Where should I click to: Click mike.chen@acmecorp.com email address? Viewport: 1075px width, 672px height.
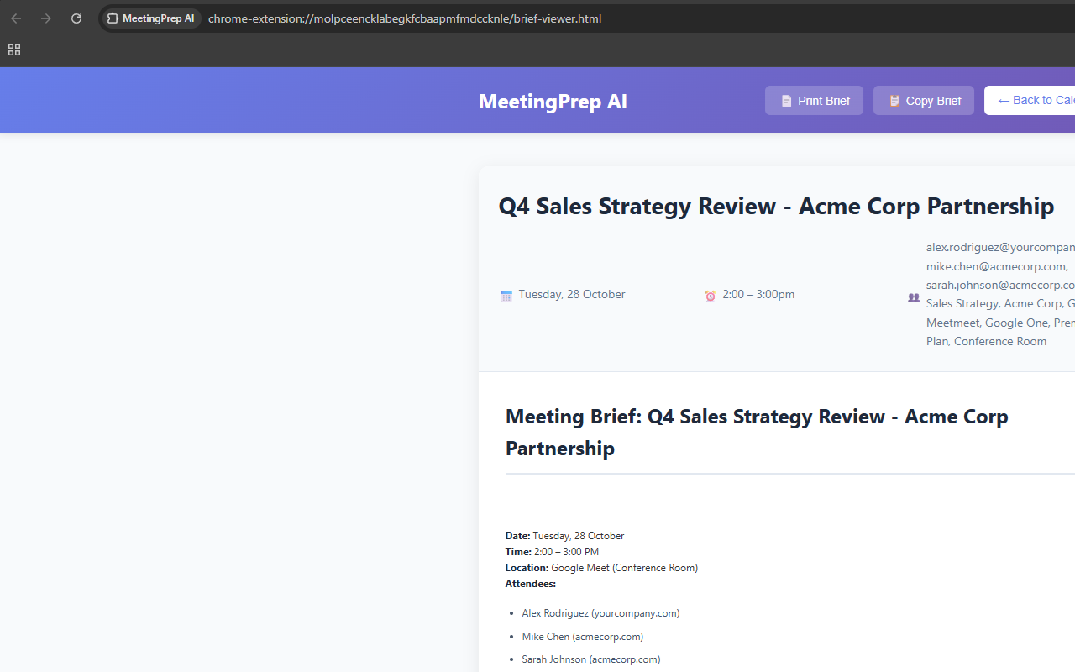click(x=995, y=265)
